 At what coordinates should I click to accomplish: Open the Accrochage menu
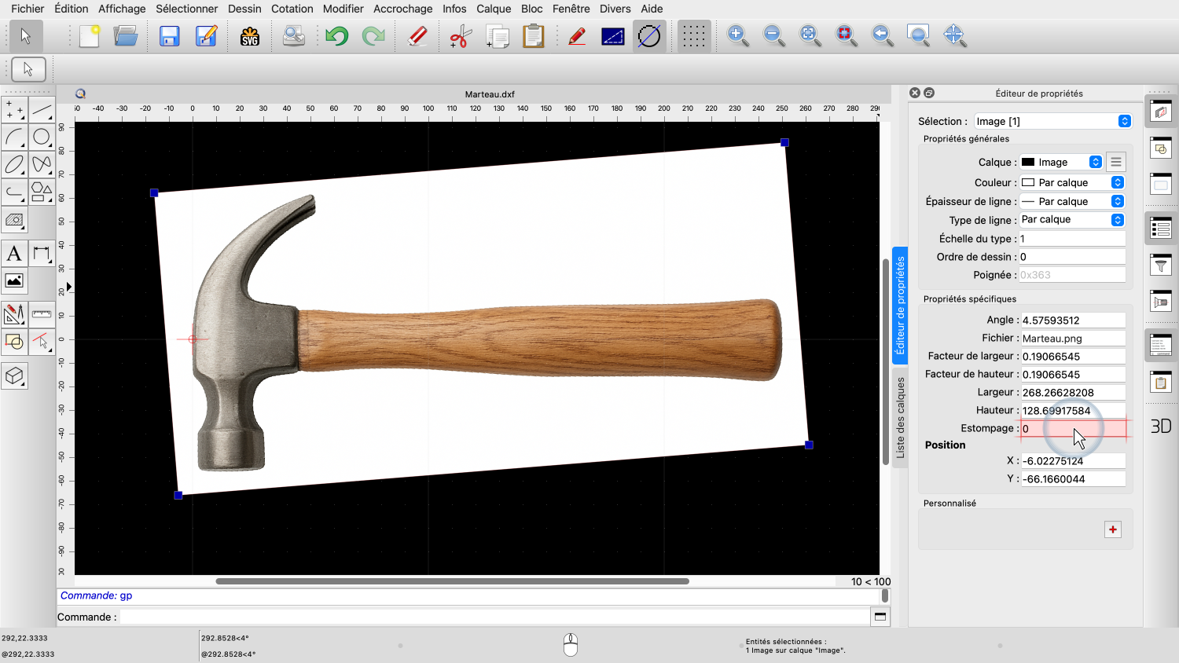coord(402,9)
